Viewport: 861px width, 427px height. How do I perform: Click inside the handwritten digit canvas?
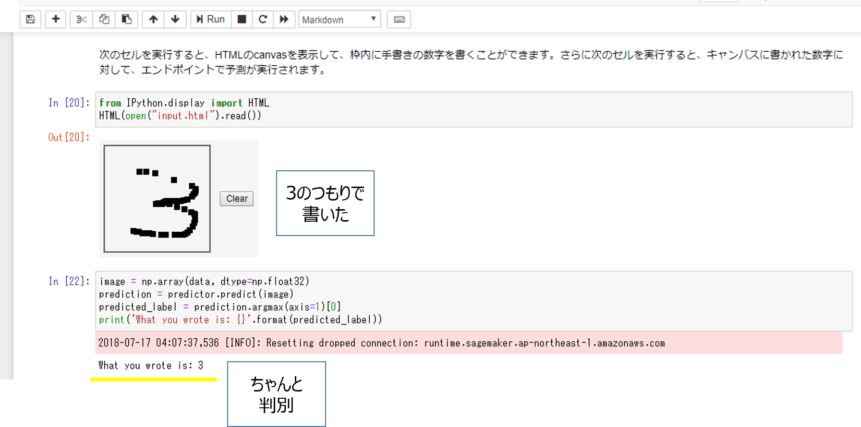point(157,199)
